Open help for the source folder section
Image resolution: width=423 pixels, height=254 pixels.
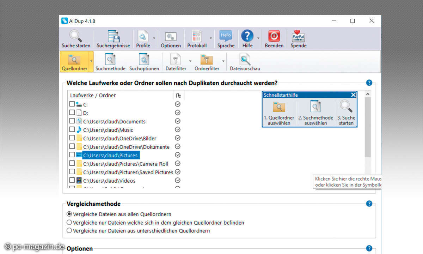click(369, 83)
